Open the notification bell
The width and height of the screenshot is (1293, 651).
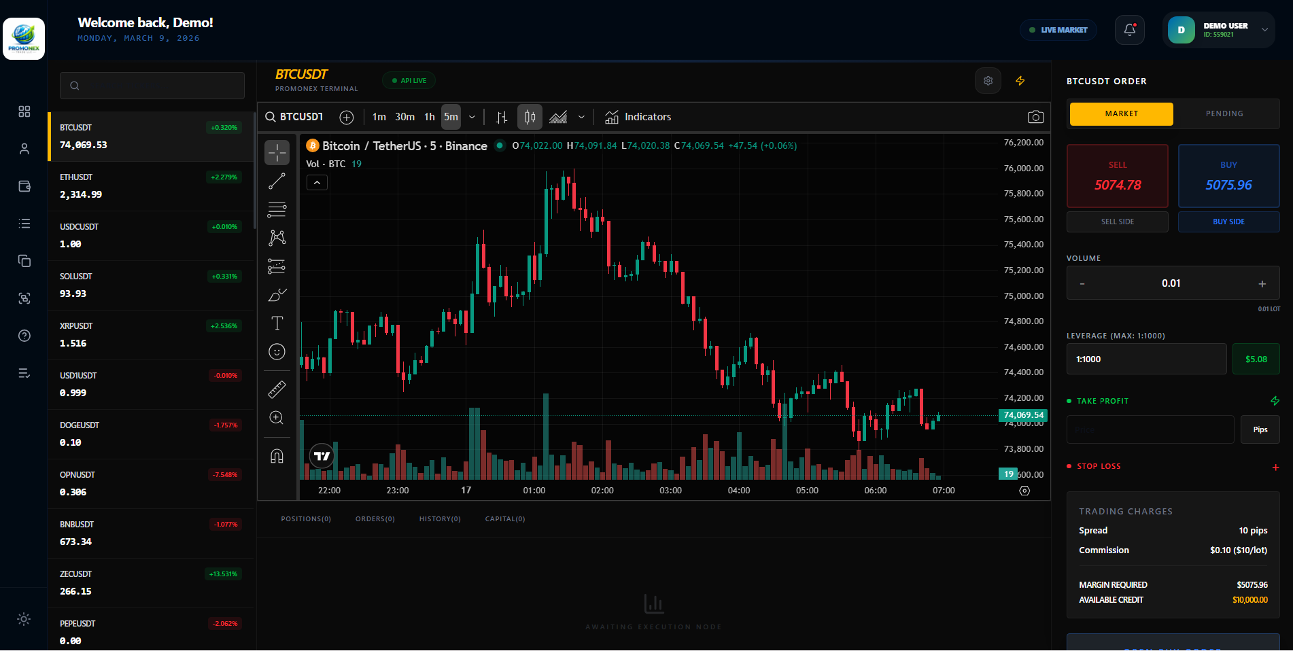[x=1129, y=30]
